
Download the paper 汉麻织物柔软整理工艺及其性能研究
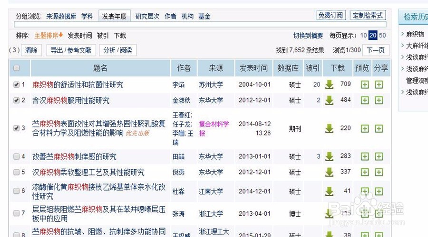point(329,172)
